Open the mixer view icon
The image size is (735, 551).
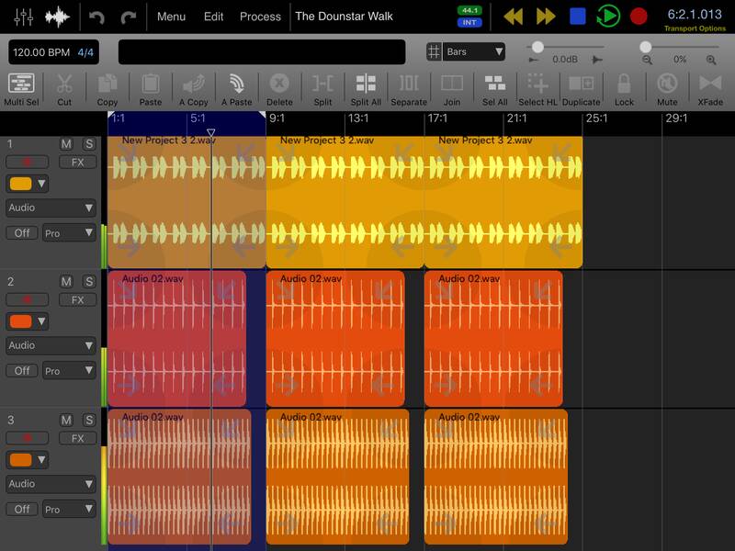tap(24, 17)
